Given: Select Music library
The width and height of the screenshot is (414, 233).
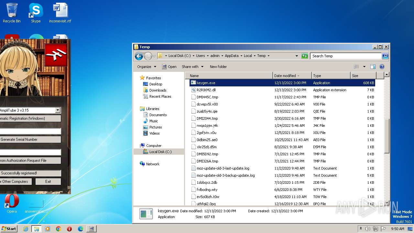Looking at the screenshot, I should pyautogui.click(x=154, y=121).
